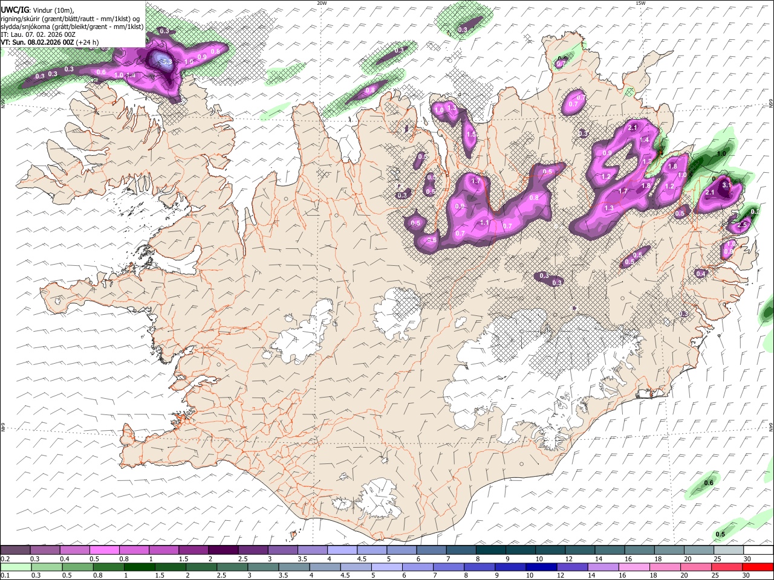This screenshot has width=774, height=580.
Task: Click the '3.1' precipitation value near the east coast
Action: point(727,185)
